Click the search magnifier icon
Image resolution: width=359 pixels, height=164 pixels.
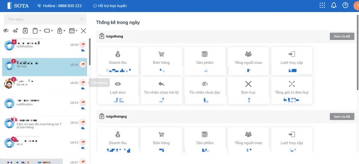tap(82, 19)
